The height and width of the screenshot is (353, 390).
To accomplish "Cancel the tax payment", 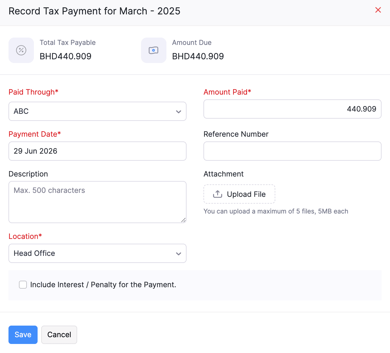I will [x=59, y=335].
